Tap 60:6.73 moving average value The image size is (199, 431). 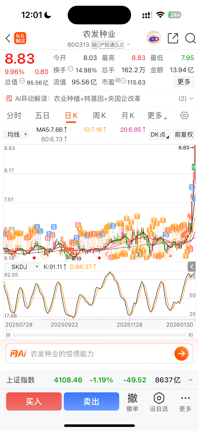pos(54,139)
